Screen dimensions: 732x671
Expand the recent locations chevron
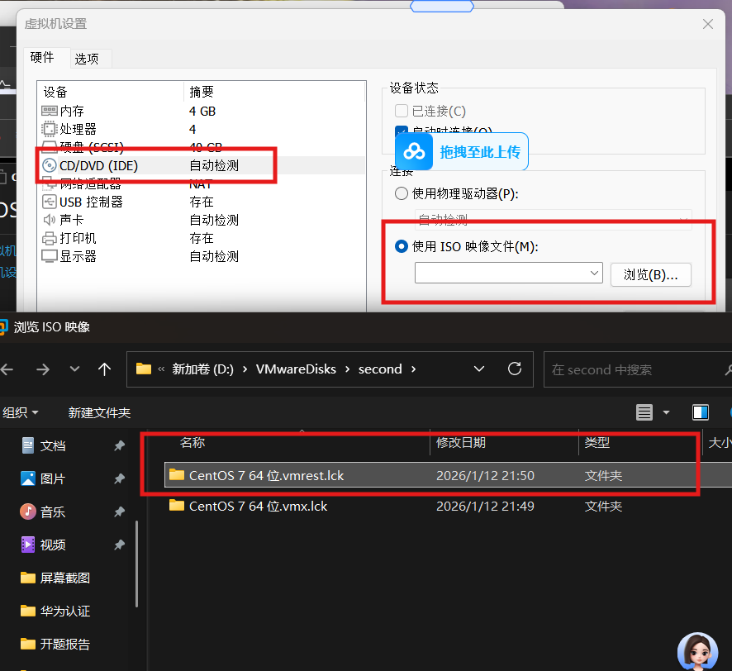(x=74, y=369)
